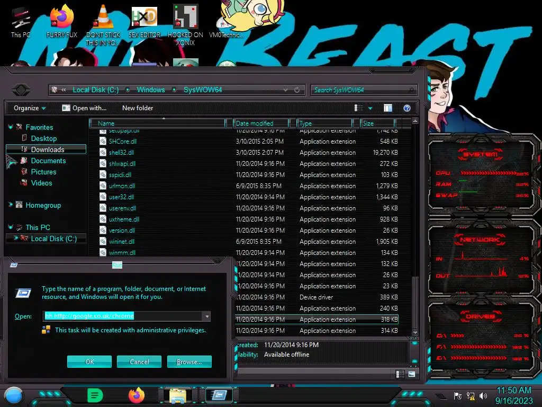This screenshot has height=407, width=542.
Task: Open Explorer help question mark icon
Action: pos(407,108)
